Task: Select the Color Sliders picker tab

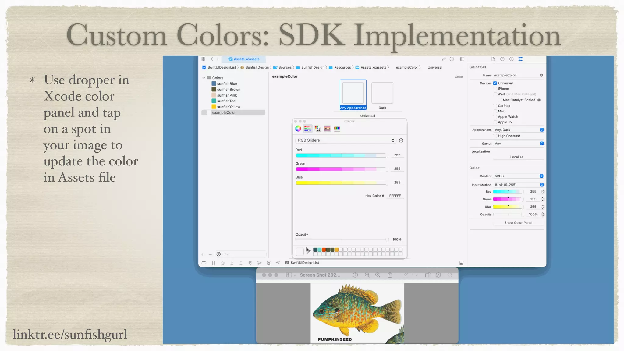Action: point(308,129)
